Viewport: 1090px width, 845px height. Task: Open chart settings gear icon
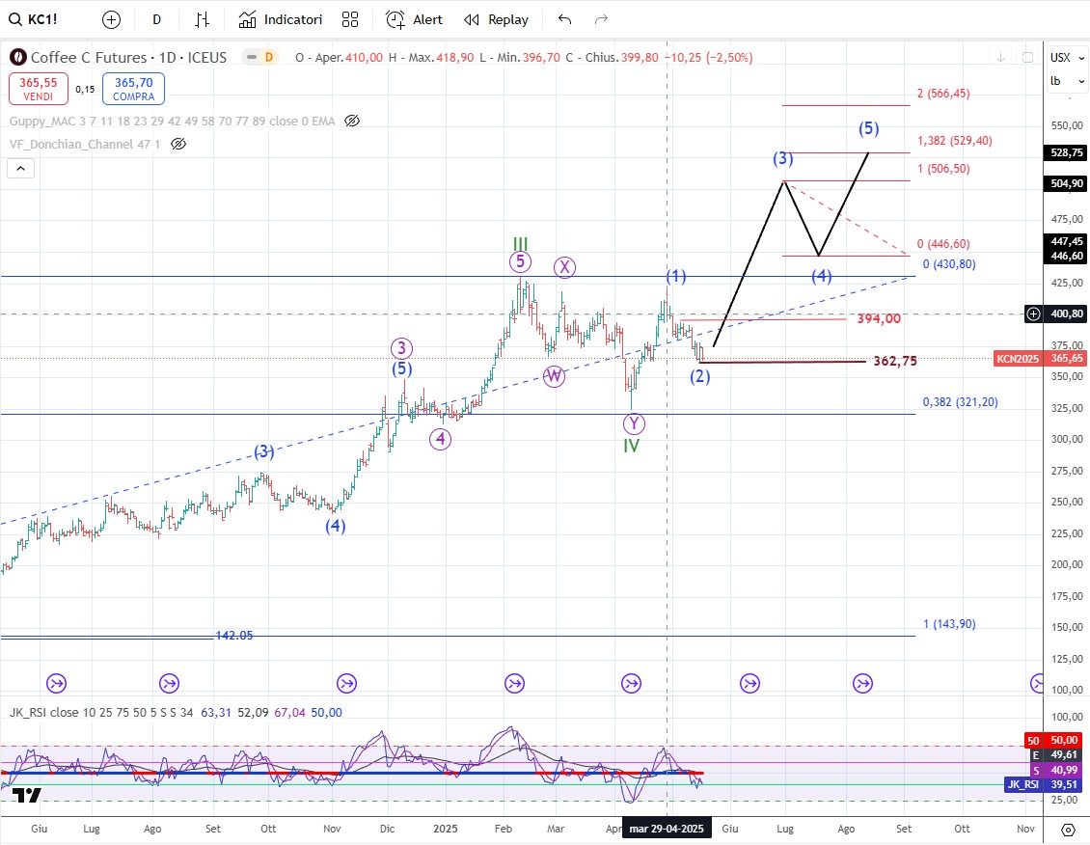point(1069,829)
